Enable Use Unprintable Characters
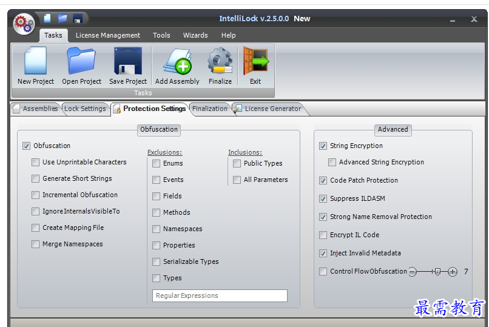 pos(36,163)
